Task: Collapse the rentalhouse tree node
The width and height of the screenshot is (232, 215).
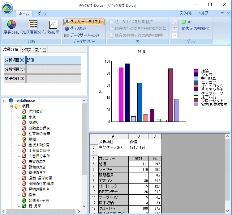Action: [5, 101]
